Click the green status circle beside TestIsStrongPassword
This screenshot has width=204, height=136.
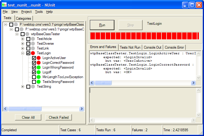coord(39,82)
